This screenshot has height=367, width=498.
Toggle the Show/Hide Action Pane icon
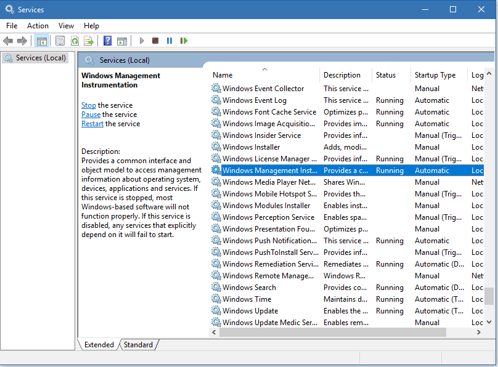tap(122, 41)
